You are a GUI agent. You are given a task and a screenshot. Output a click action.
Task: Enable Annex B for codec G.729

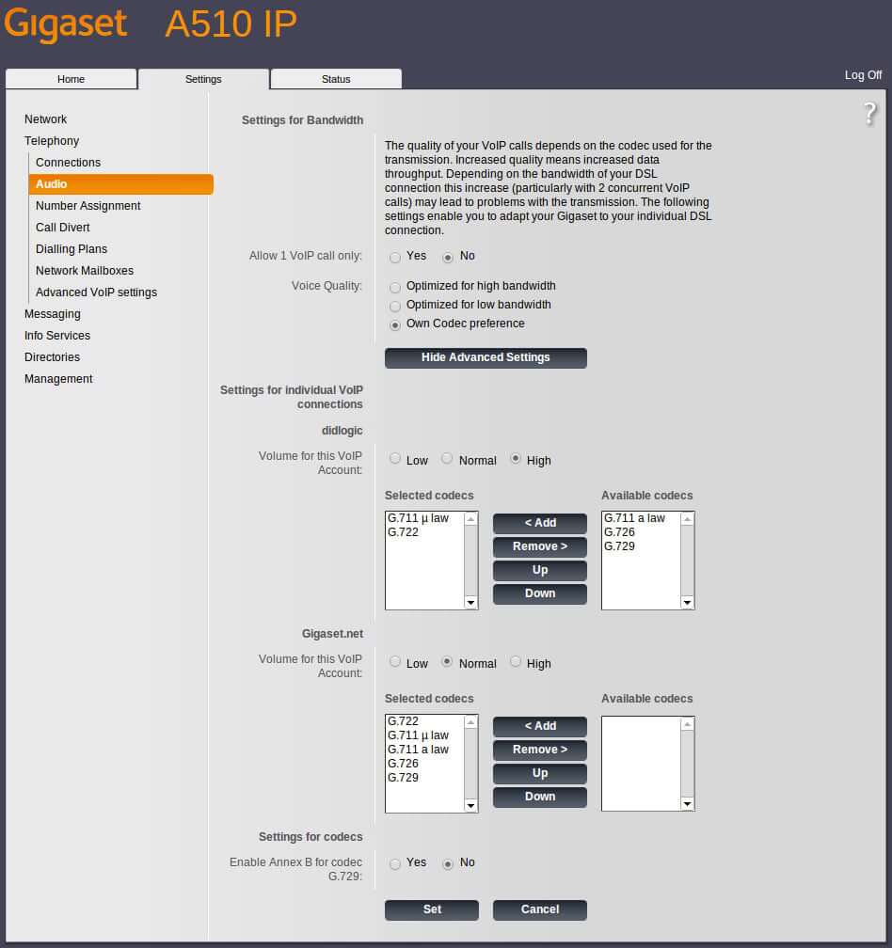[x=395, y=863]
